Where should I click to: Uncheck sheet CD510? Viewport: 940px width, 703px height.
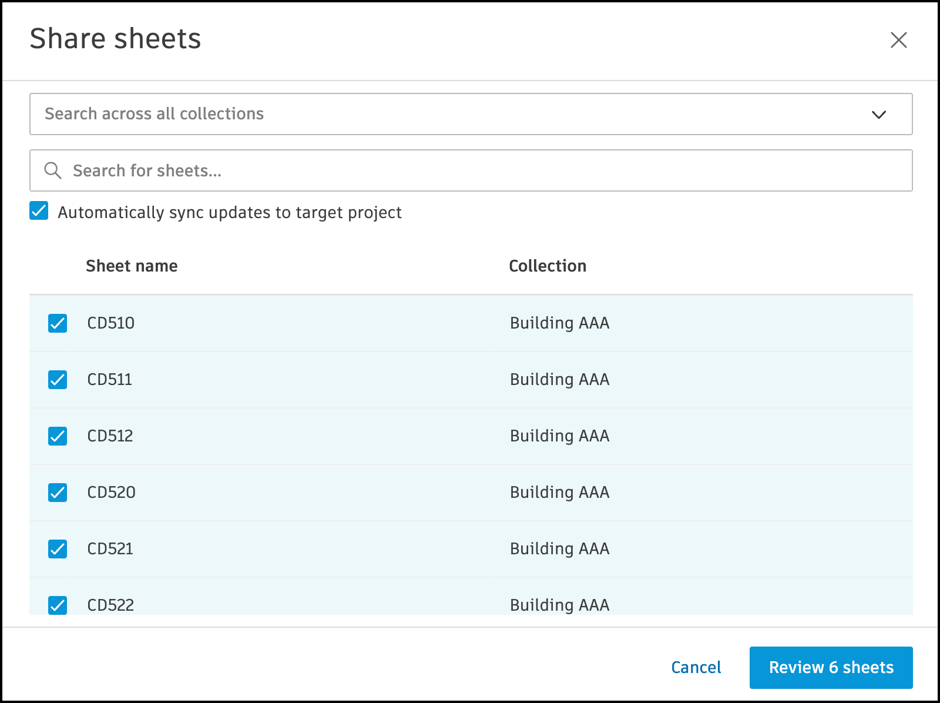(x=58, y=323)
